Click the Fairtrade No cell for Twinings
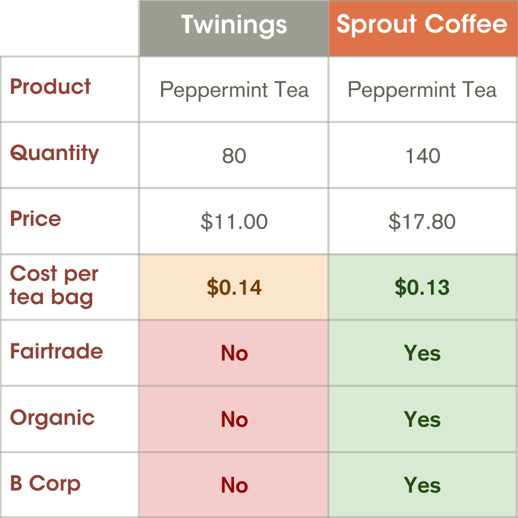 pyautogui.click(x=234, y=353)
